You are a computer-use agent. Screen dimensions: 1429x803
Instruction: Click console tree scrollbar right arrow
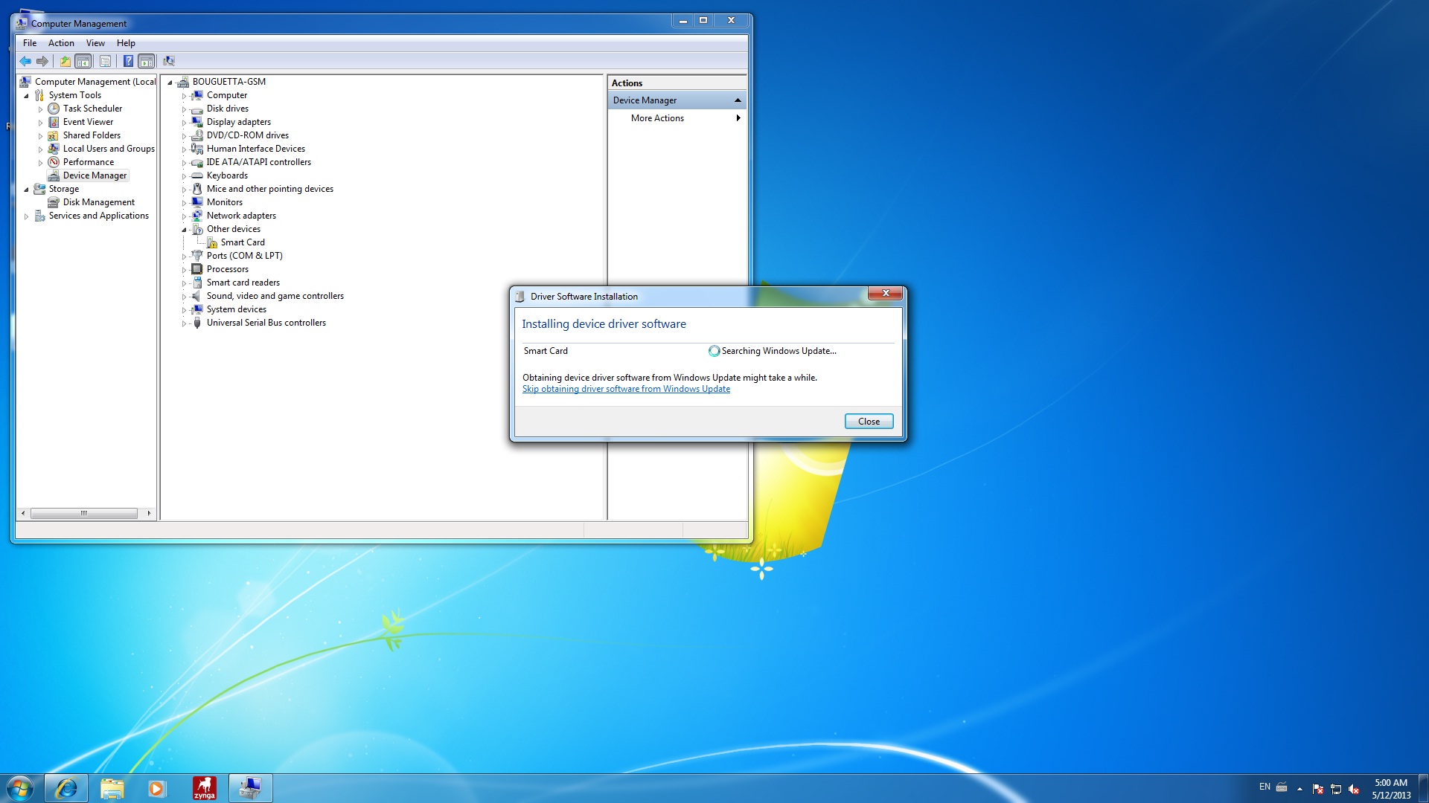[149, 513]
